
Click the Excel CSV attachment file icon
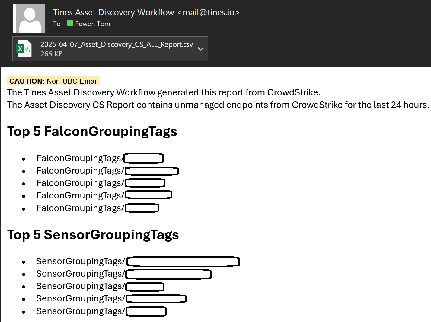pos(24,49)
